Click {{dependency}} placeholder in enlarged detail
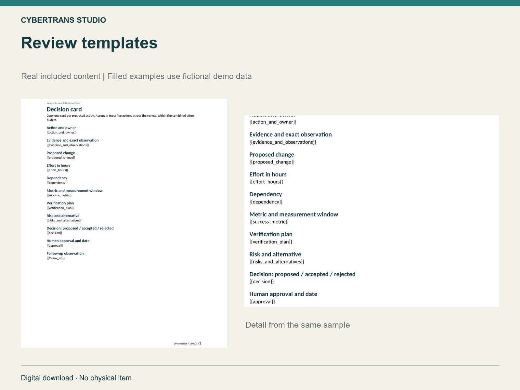The width and height of the screenshot is (520, 390). (266, 202)
